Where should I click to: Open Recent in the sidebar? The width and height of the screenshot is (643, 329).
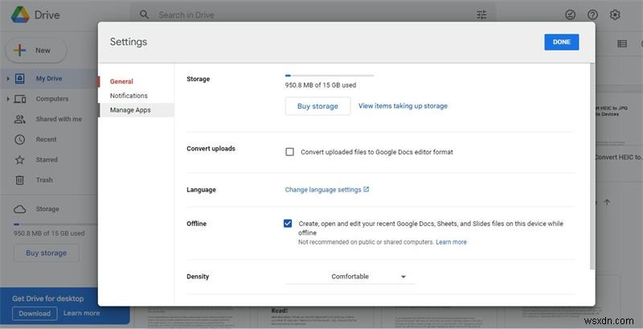[x=47, y=139]
